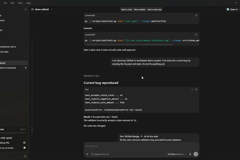Click the 'I am demoing TailTrail' user message
Screen dimensions: 240x160
[x=155, y=62]
